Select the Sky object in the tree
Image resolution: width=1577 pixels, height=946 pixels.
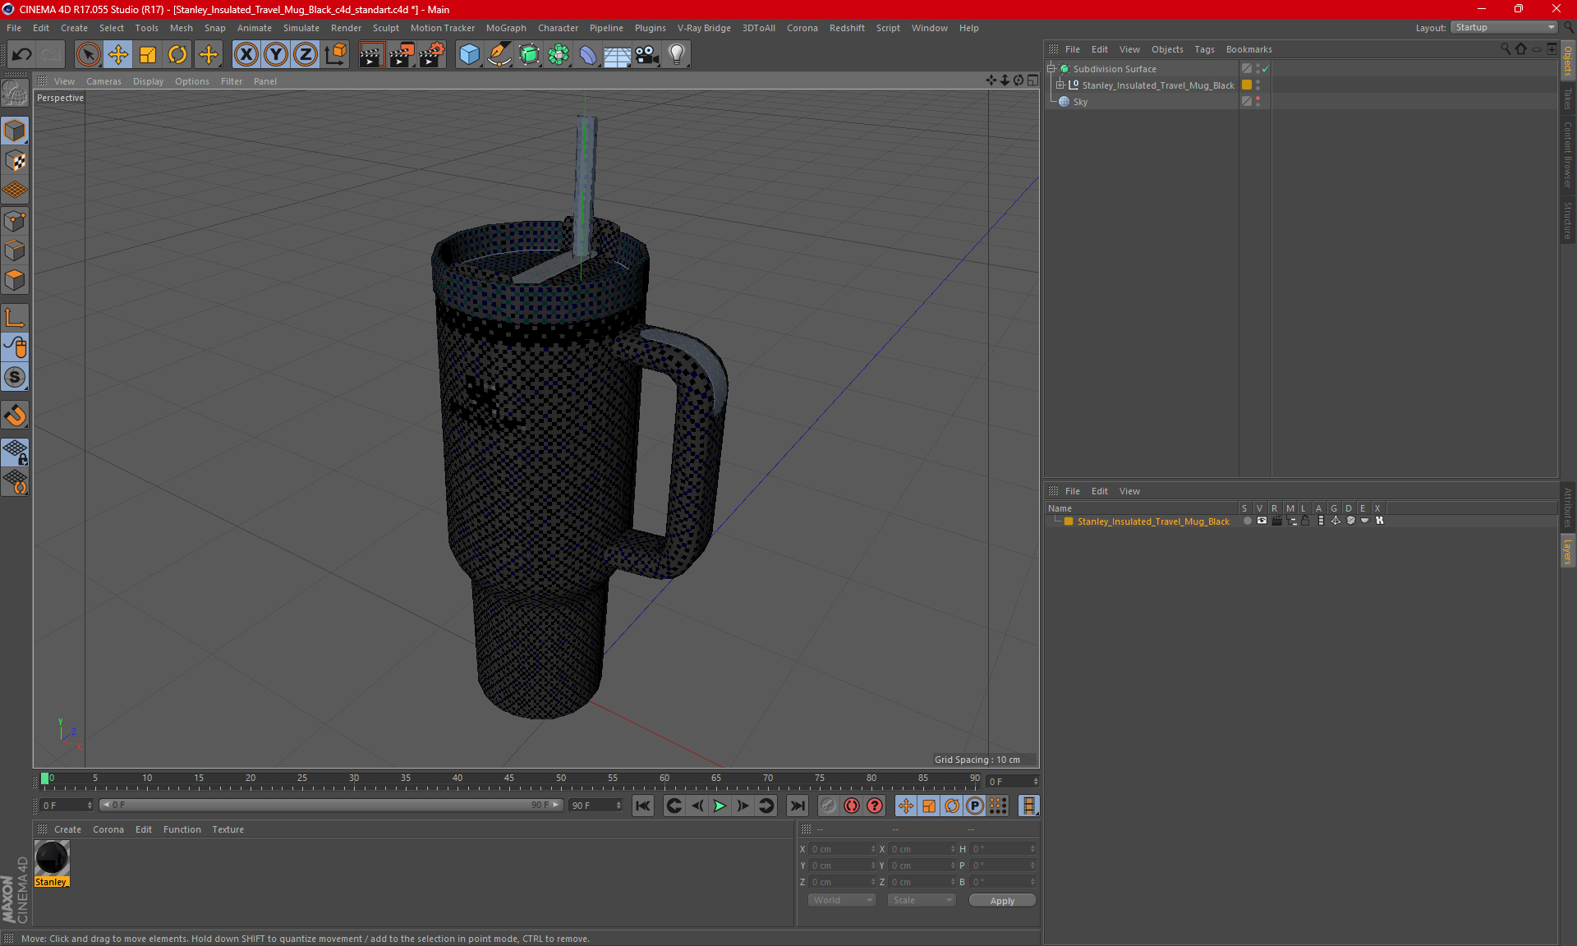[1080, 102]
